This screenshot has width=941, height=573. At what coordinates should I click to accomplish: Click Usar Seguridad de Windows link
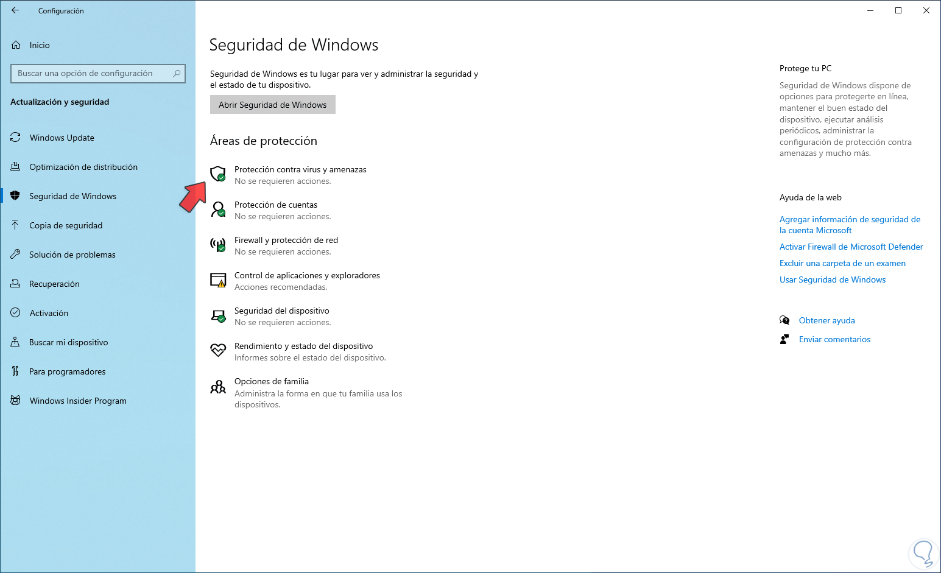tap(833, 279)
